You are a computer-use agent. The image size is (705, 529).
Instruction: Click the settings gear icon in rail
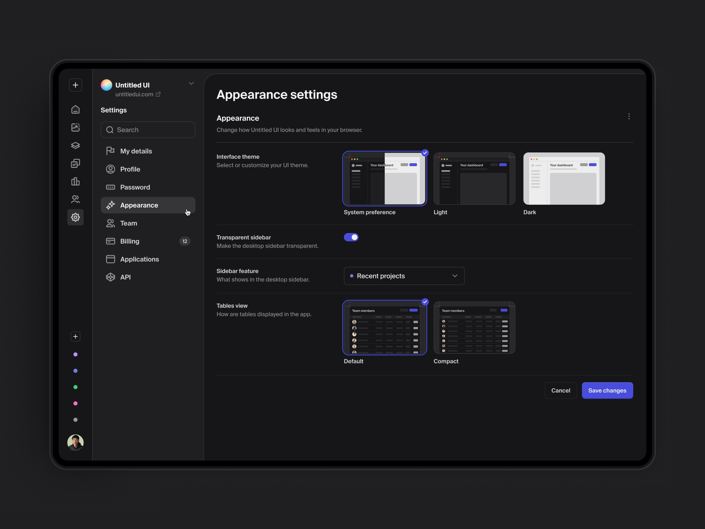click(x=75, y=217)
